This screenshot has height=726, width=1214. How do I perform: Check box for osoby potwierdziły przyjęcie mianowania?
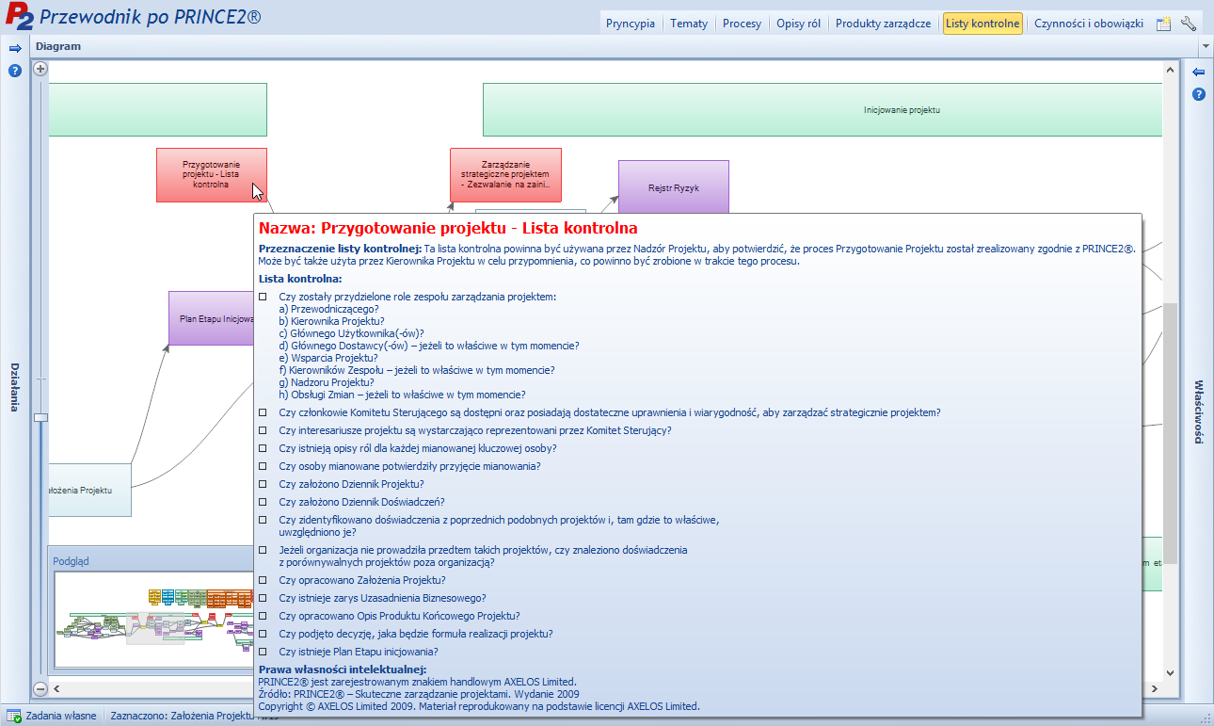(263, 466)
